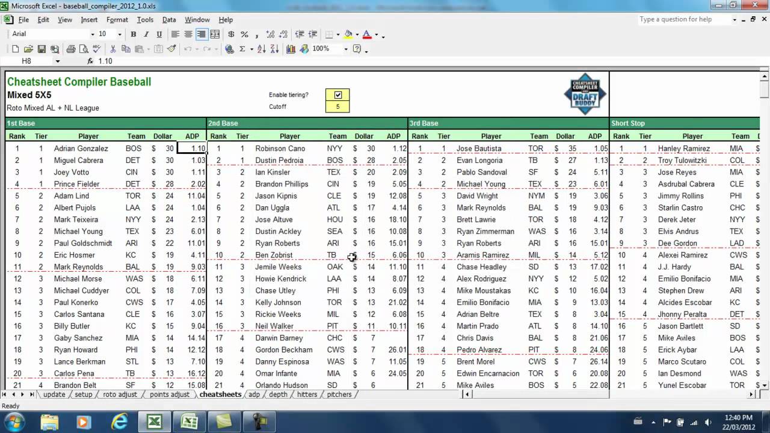Save the workbook with the floppy icon

[42, 49]
